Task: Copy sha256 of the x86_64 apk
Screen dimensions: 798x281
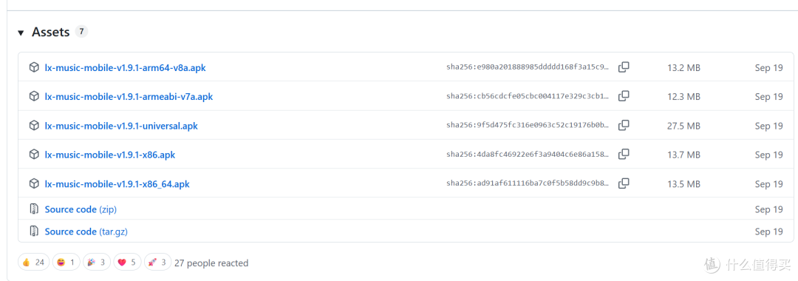Action: 624,183
